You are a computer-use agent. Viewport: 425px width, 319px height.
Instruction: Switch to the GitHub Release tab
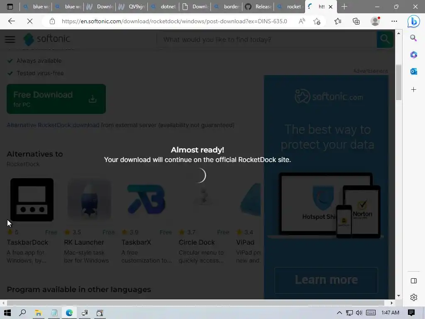click(259, 7)
